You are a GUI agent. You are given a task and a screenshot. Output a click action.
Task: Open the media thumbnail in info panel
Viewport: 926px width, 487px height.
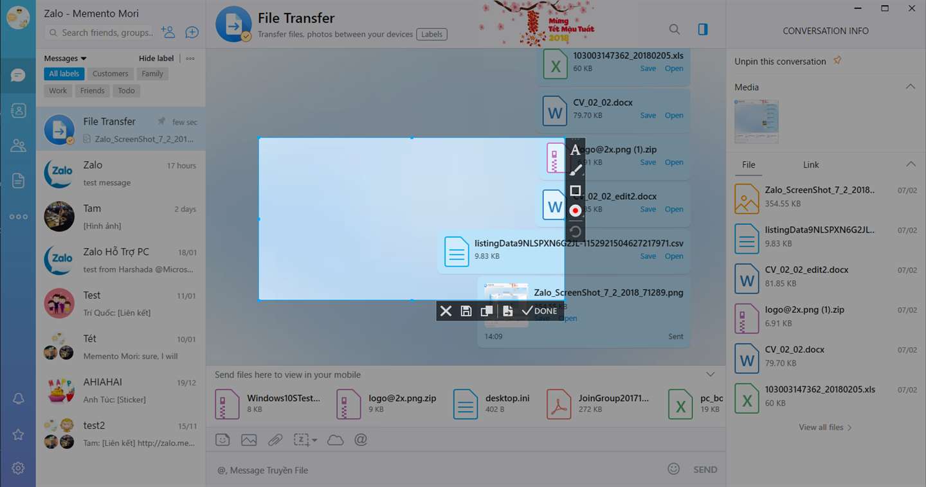coord(756,121)
